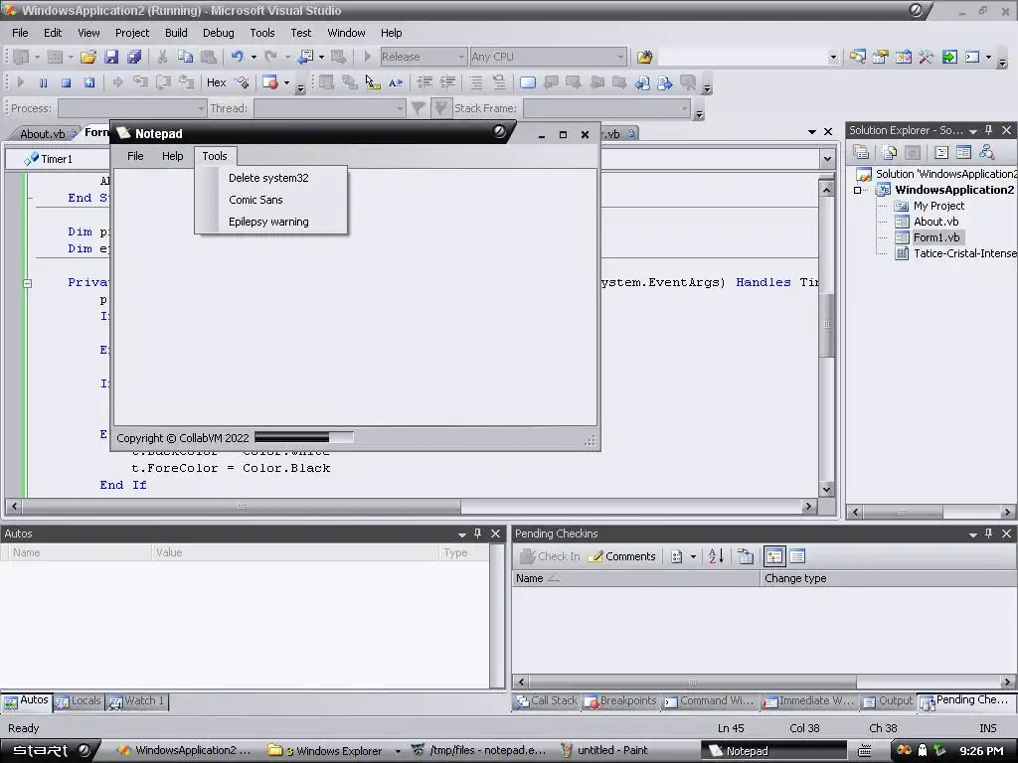1018x763 pixels.
Task: Click the Start Page icon
Action: [x=949, y=57]
